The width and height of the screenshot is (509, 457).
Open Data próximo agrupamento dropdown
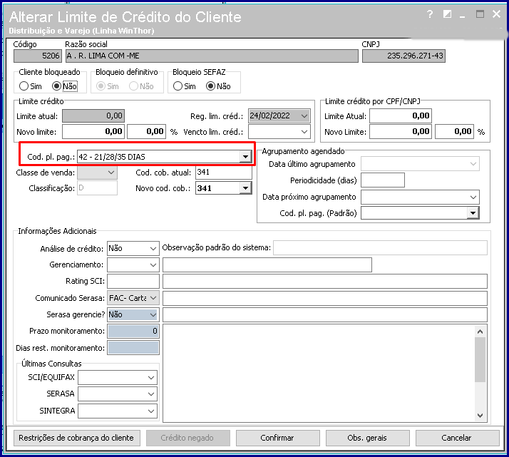pyautogui.click(x=473, y=197)
